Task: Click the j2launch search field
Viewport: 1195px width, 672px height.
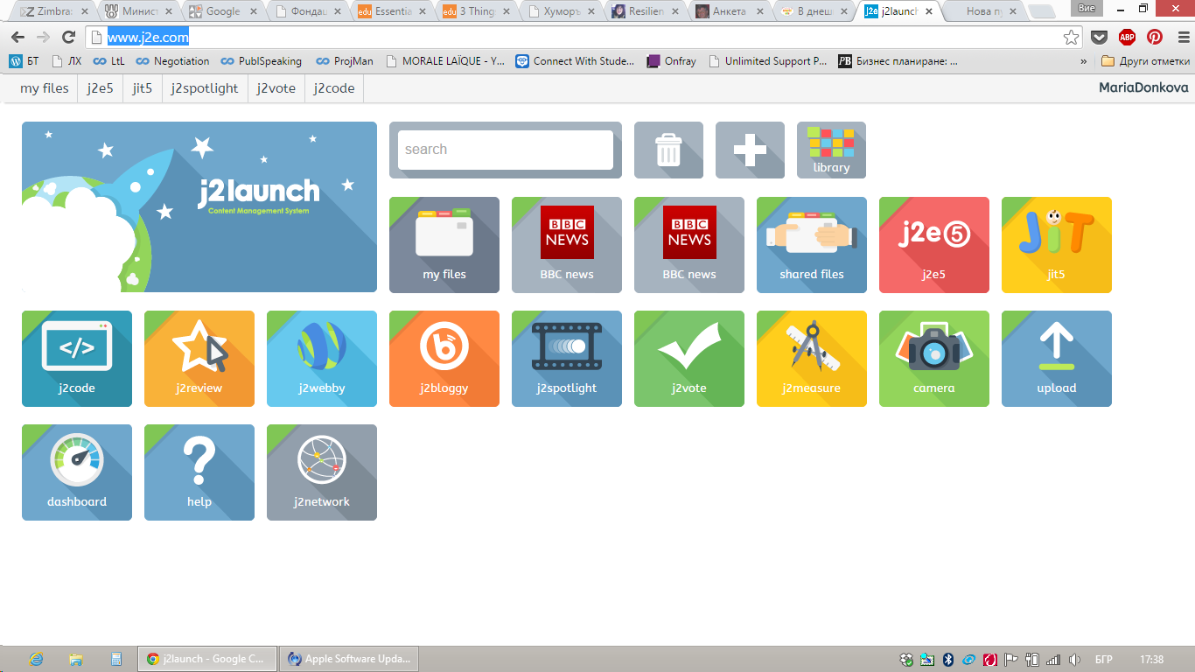Action: point(506,150)
